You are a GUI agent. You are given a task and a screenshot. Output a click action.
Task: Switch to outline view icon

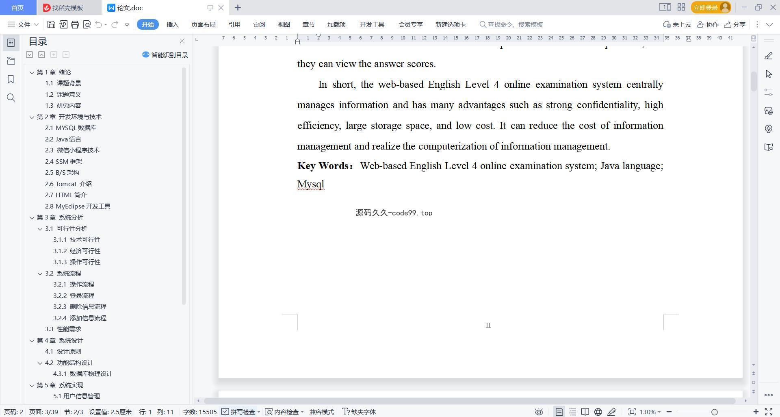pyautogui.click(x=572, y=412)
